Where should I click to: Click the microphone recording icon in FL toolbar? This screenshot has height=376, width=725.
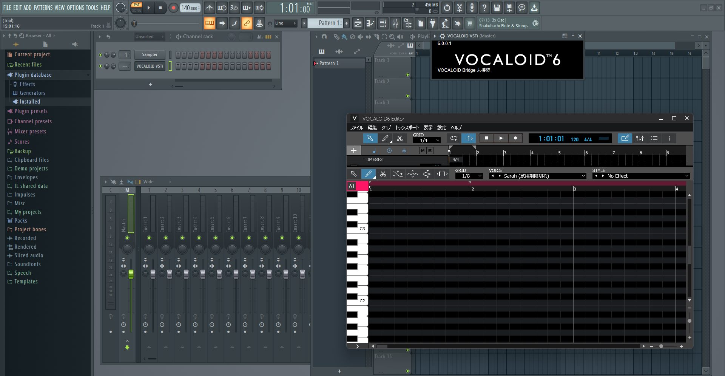472,8
